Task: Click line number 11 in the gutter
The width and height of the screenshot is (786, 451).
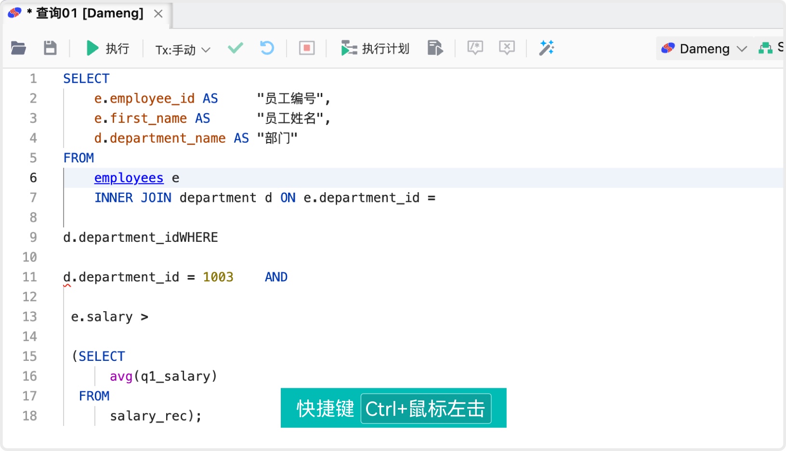Action: point(29,277)
